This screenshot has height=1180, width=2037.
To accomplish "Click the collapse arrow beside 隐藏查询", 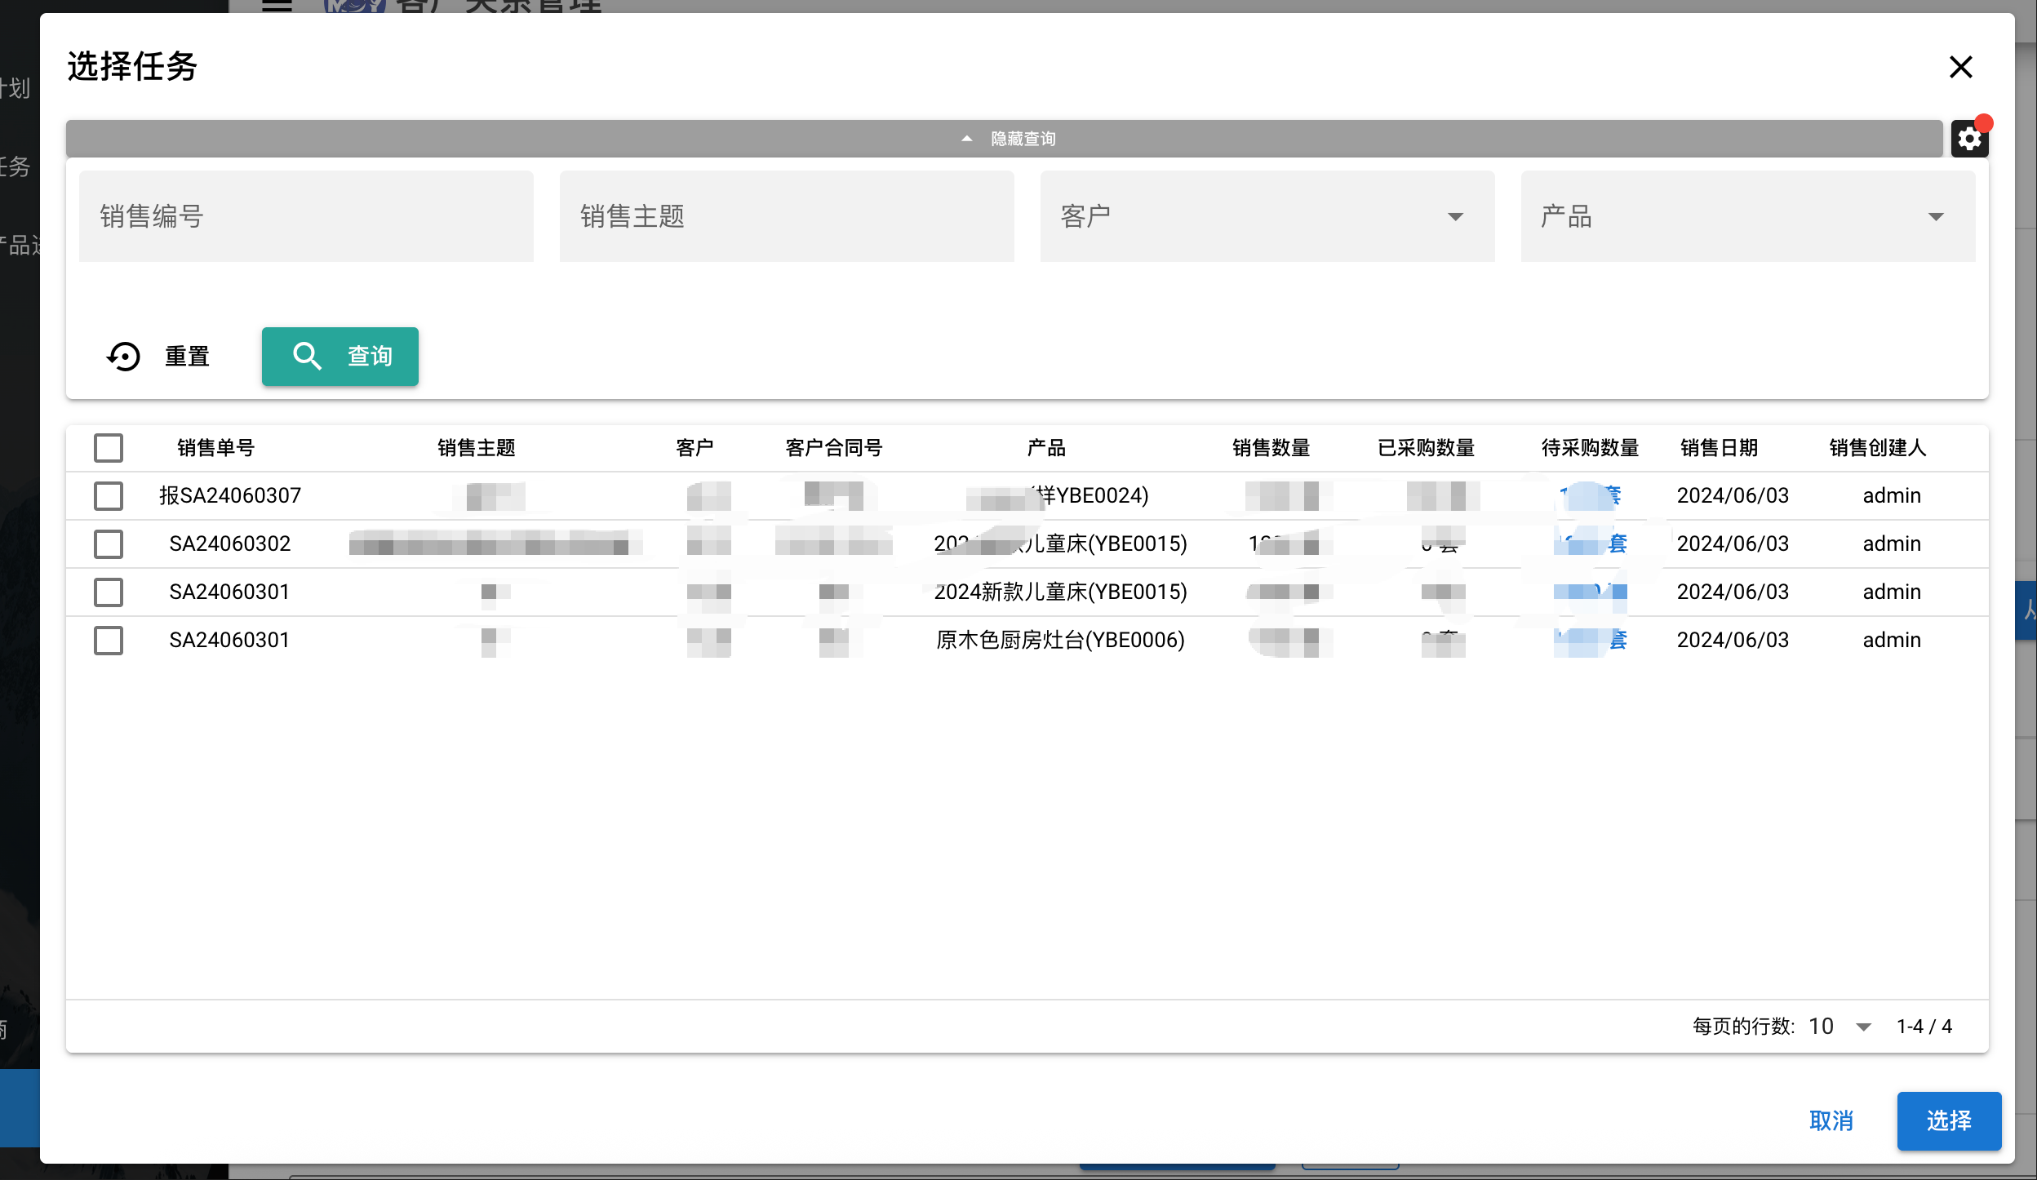I will [967, 139].
